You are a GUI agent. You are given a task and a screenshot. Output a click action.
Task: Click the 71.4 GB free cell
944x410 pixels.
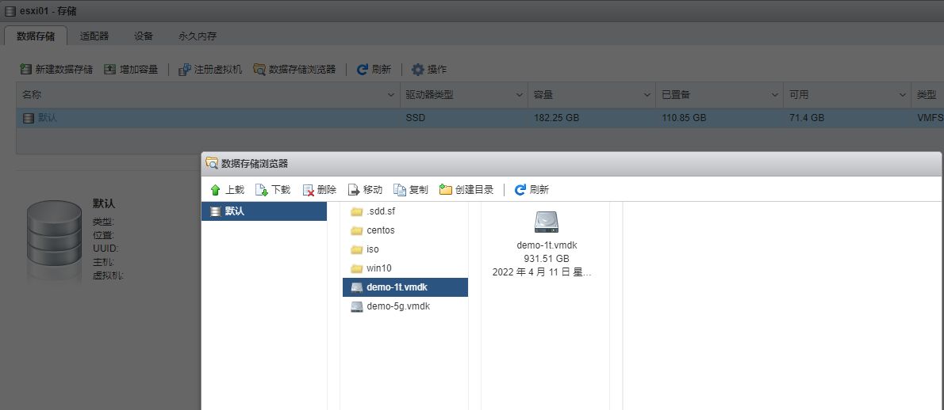coord(807,118)
